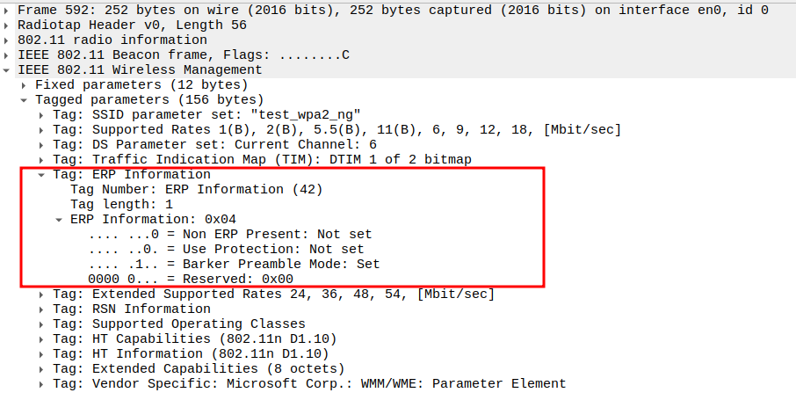Collapse IEEE 802.11 Wireless Management section
Viewport: 796px width, 400px height.
pyautogui.click(x=7, y=70)
